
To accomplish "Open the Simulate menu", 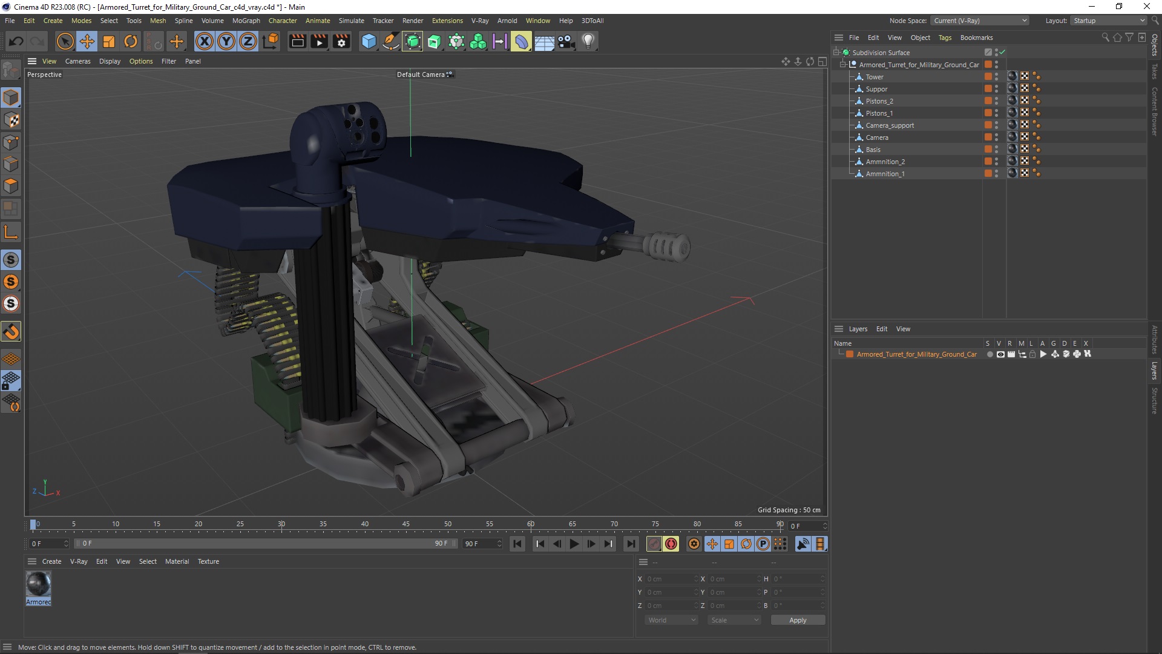I will point(351,20).
